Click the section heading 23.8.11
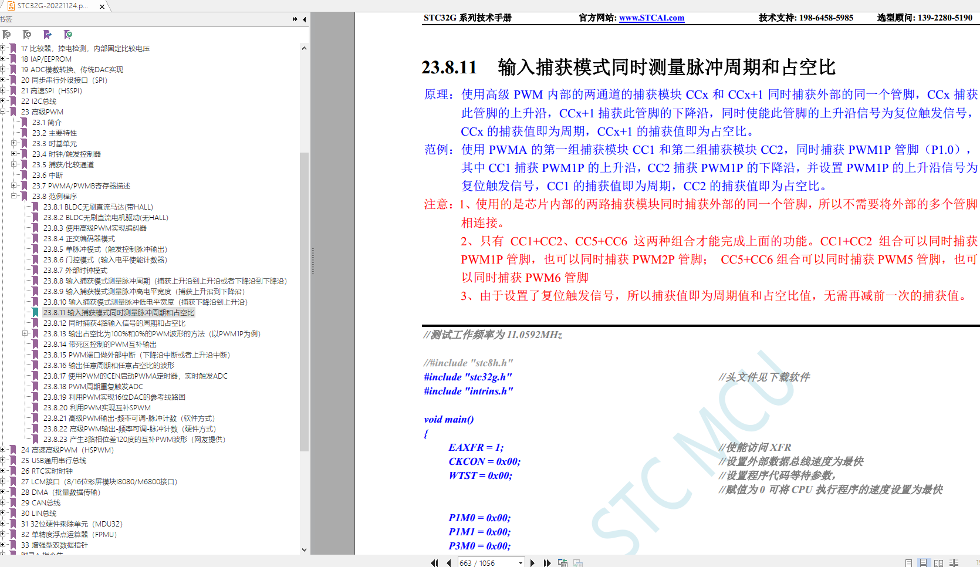The width and height of the screenshot is (980, 567). click(x=628, y=67)
